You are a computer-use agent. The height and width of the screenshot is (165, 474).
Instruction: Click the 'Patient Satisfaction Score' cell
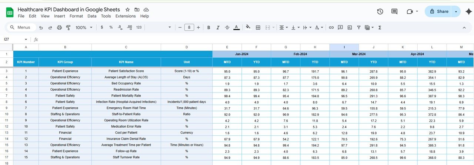pos(126,71)
